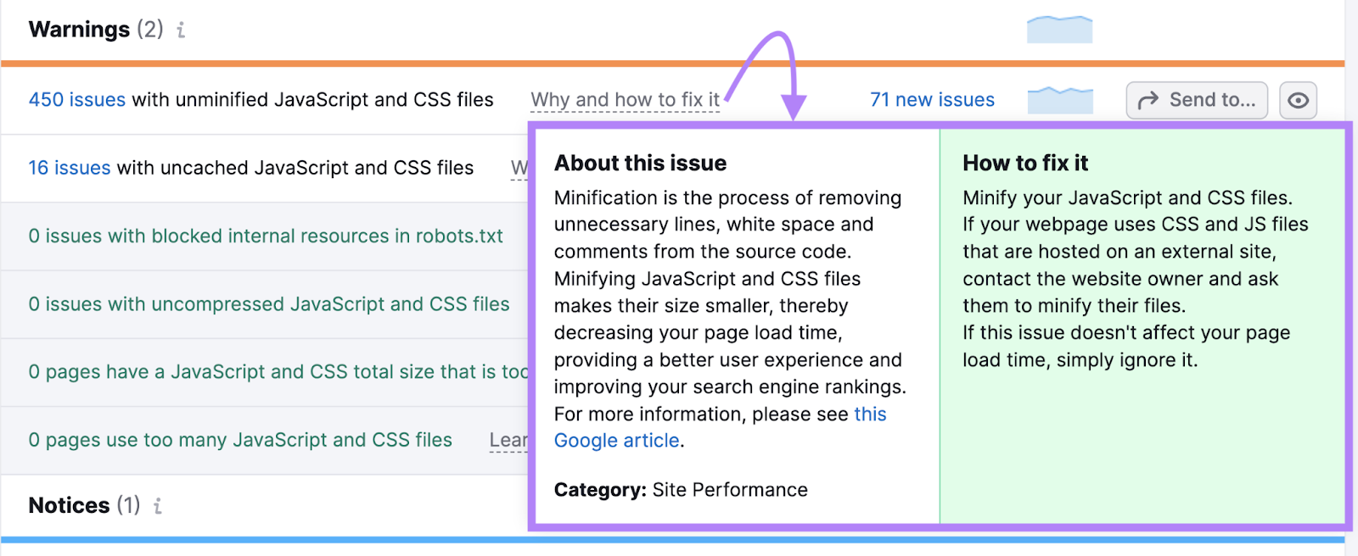Click the sparkline chart in the top corner
Viewport: 1358px width, 556px height.
(x=1060, y=28)
